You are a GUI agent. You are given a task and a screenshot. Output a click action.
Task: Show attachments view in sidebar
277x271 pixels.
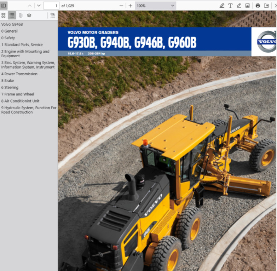21,15
